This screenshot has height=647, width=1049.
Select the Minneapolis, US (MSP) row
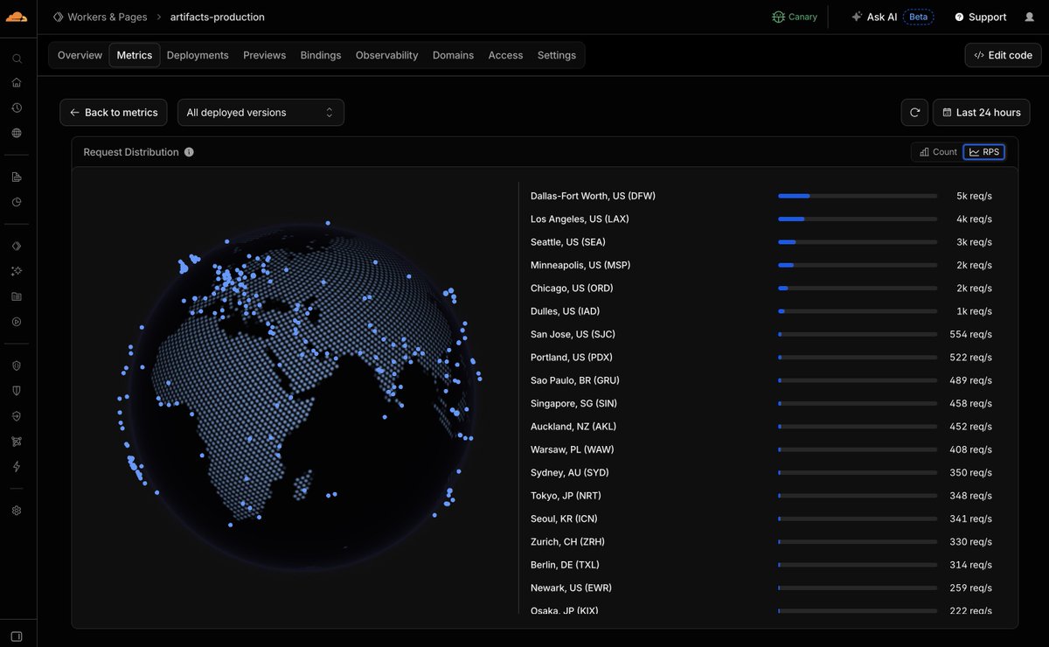(x=761, y=265)
